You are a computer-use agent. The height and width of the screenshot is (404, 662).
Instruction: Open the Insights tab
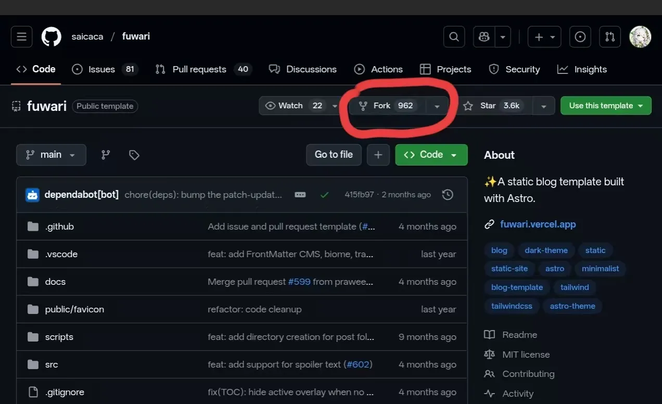point(582,69)
